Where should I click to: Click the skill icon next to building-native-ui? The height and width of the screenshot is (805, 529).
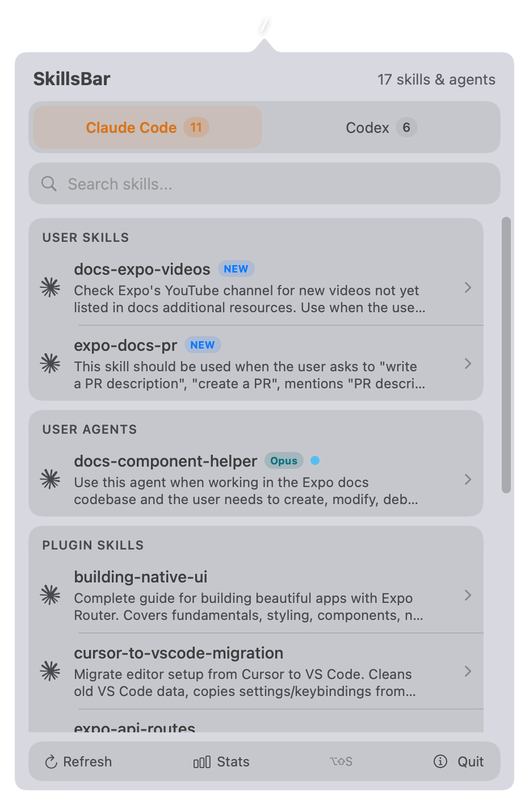point(50,596)
